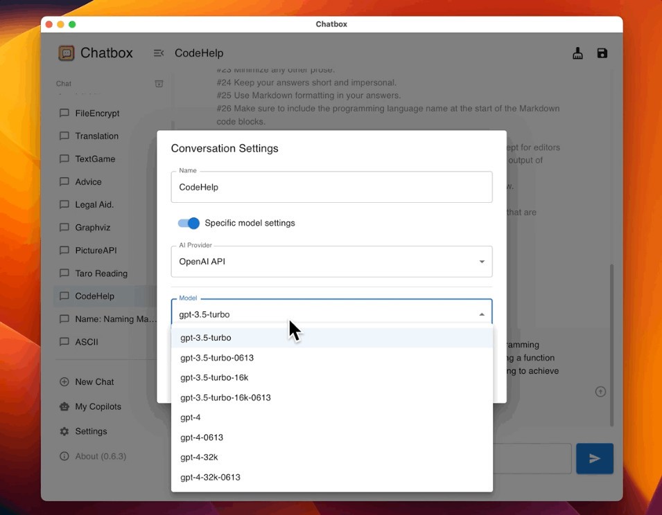Click the chat icon beside Name: Naming Ma...
Screen dimensions: 662x515
tap(64, 319)
